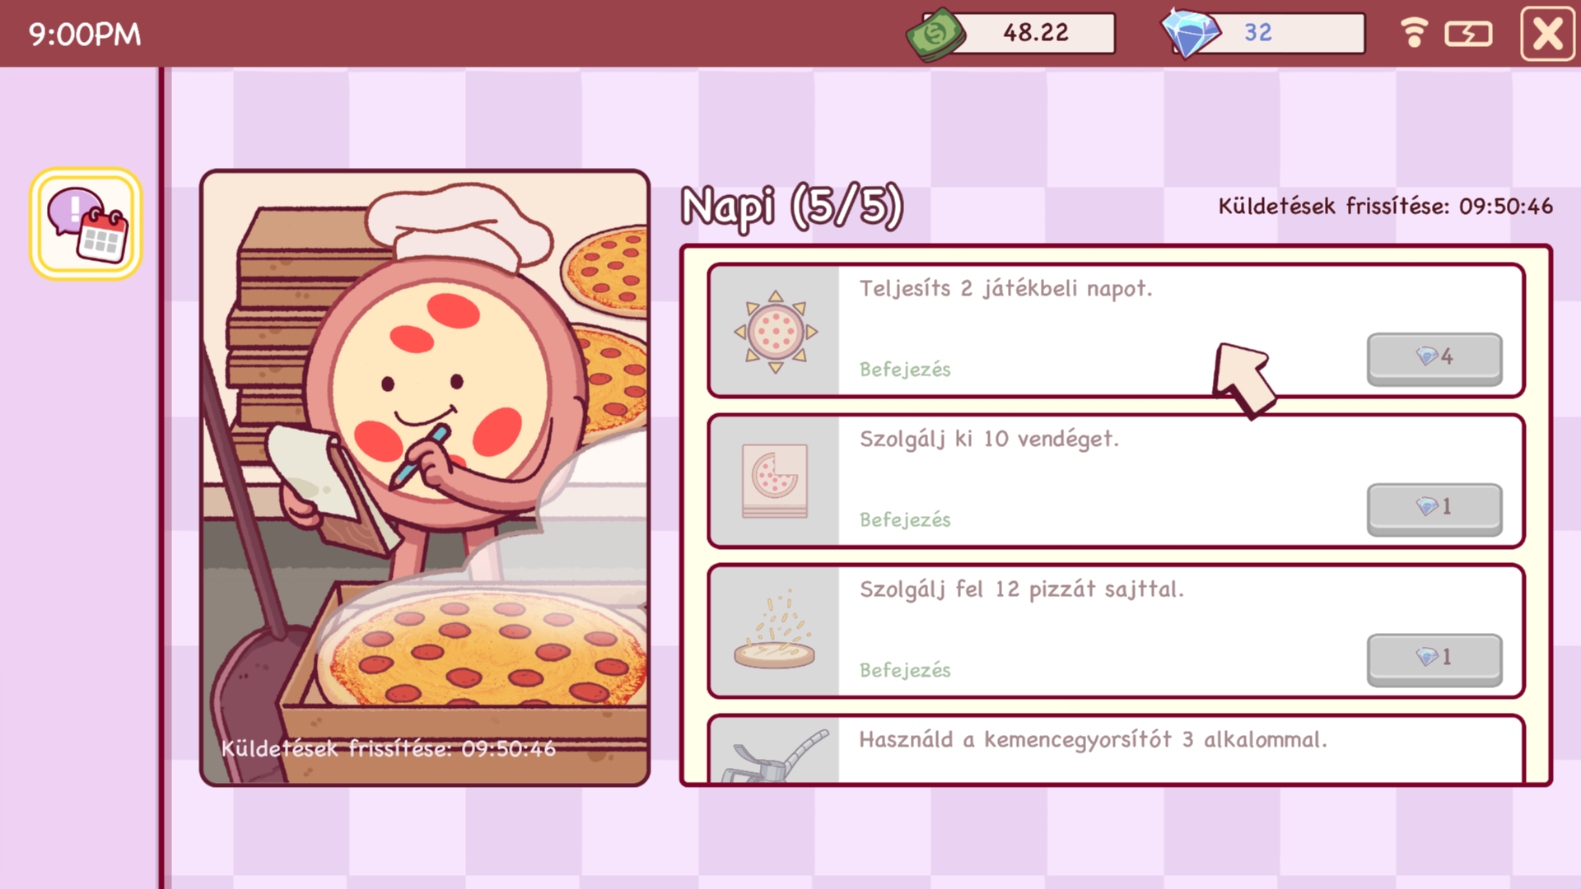Claim the 4 diamond reward button

point(1434,359)
